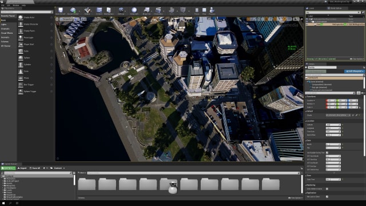Stop the running simulation

(x=204, y=10)
